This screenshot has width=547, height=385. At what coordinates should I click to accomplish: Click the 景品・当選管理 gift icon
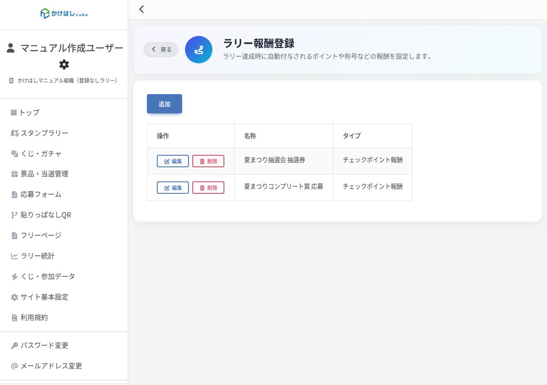15,174
